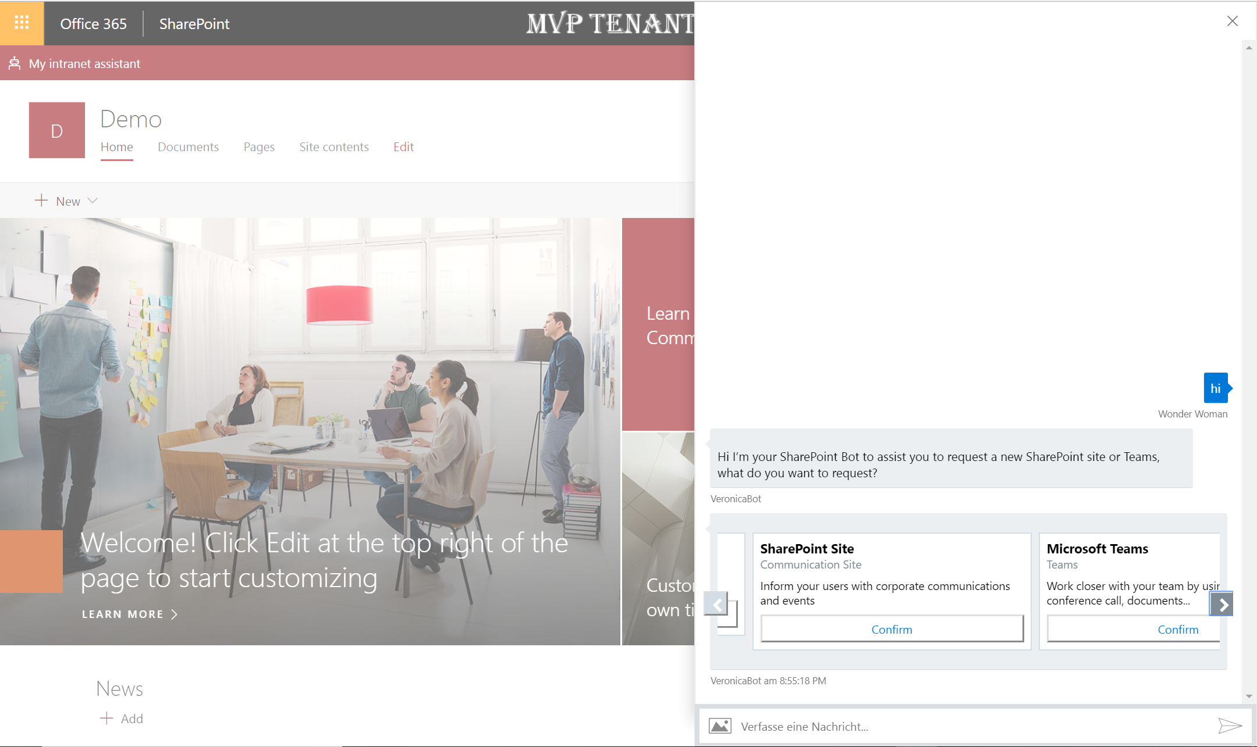Click the SharePoint header link
The image size is (1257, 747).
[x=194, y=24]
